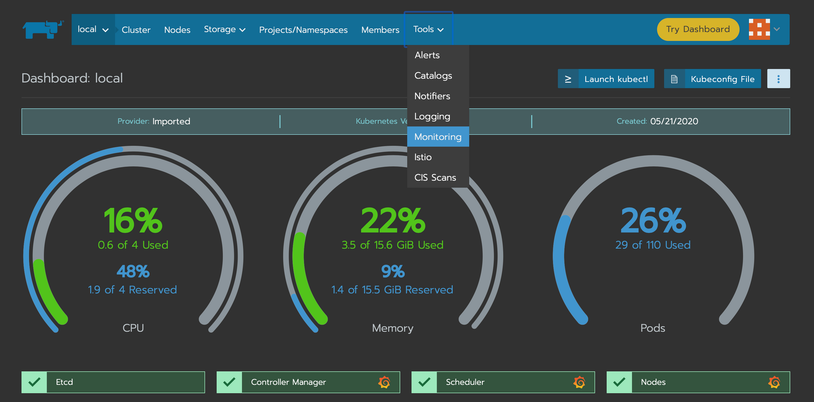Click the Dashboard: local heading

click(x=72, y=78)
